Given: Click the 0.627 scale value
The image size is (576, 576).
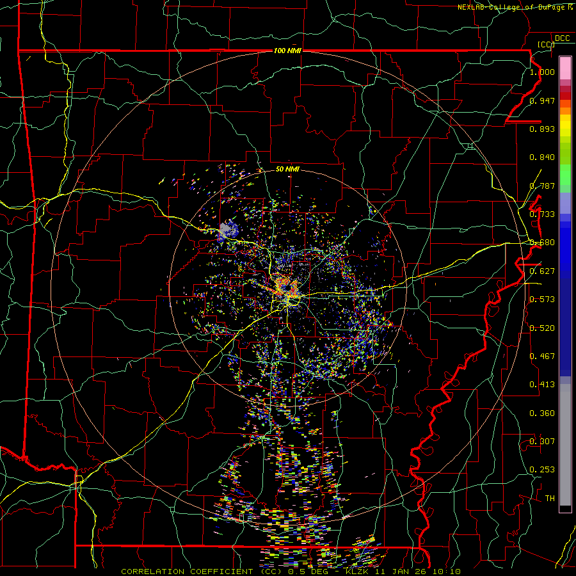Looking at the screenshot, I should pos(542,271).
